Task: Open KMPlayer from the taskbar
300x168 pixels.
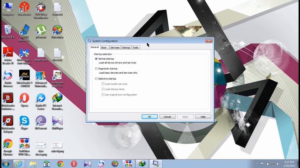Action: 88,164
